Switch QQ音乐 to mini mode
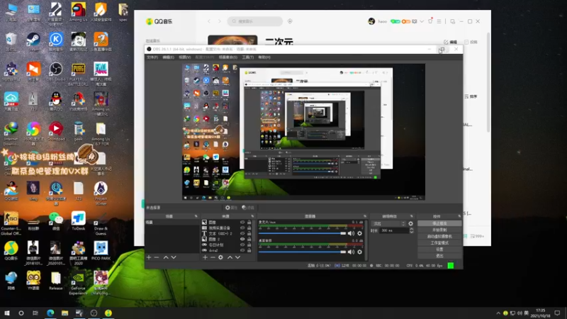Screen dimensions: 567x319 click(452, 21)
